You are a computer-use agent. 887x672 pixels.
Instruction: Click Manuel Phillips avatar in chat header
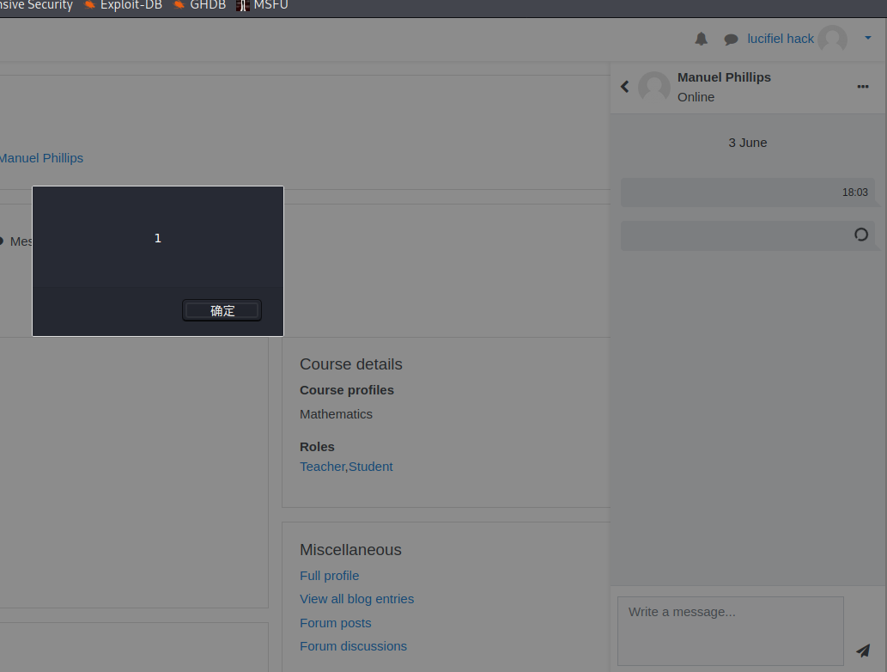pos(654,87)
